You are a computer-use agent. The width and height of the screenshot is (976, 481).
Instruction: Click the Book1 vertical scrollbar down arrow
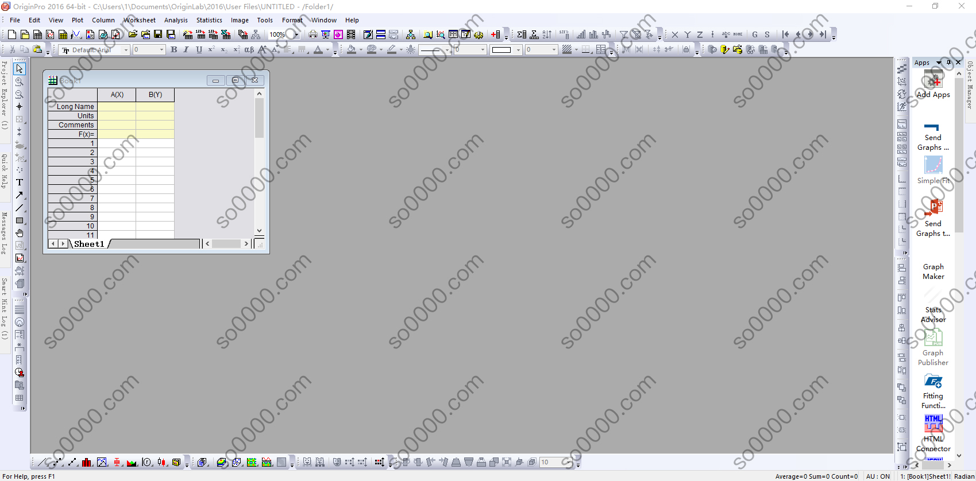[x=259, y=230]
